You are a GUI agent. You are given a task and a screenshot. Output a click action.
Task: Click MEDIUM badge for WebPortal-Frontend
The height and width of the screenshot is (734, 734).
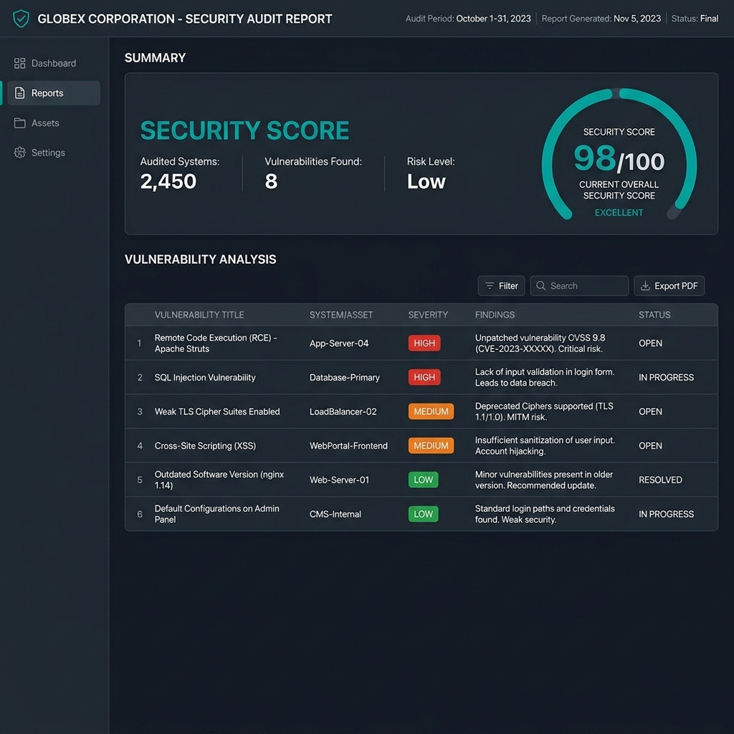[x=431, y=446]
